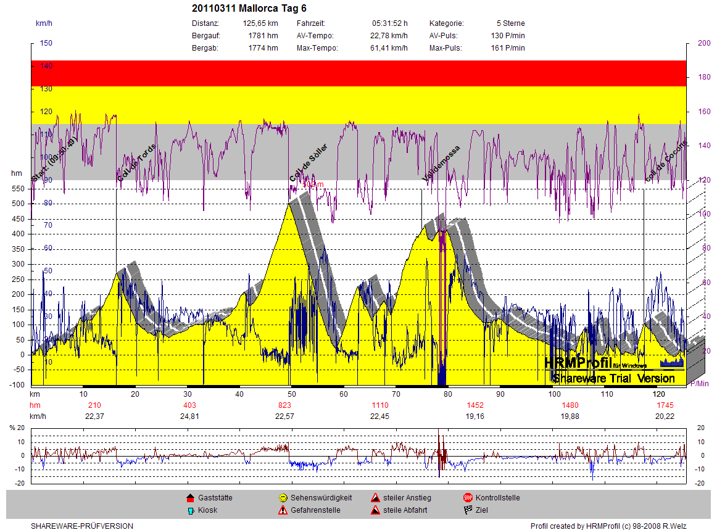Click the Max-Puls value 161 P/min

point(508,48)
